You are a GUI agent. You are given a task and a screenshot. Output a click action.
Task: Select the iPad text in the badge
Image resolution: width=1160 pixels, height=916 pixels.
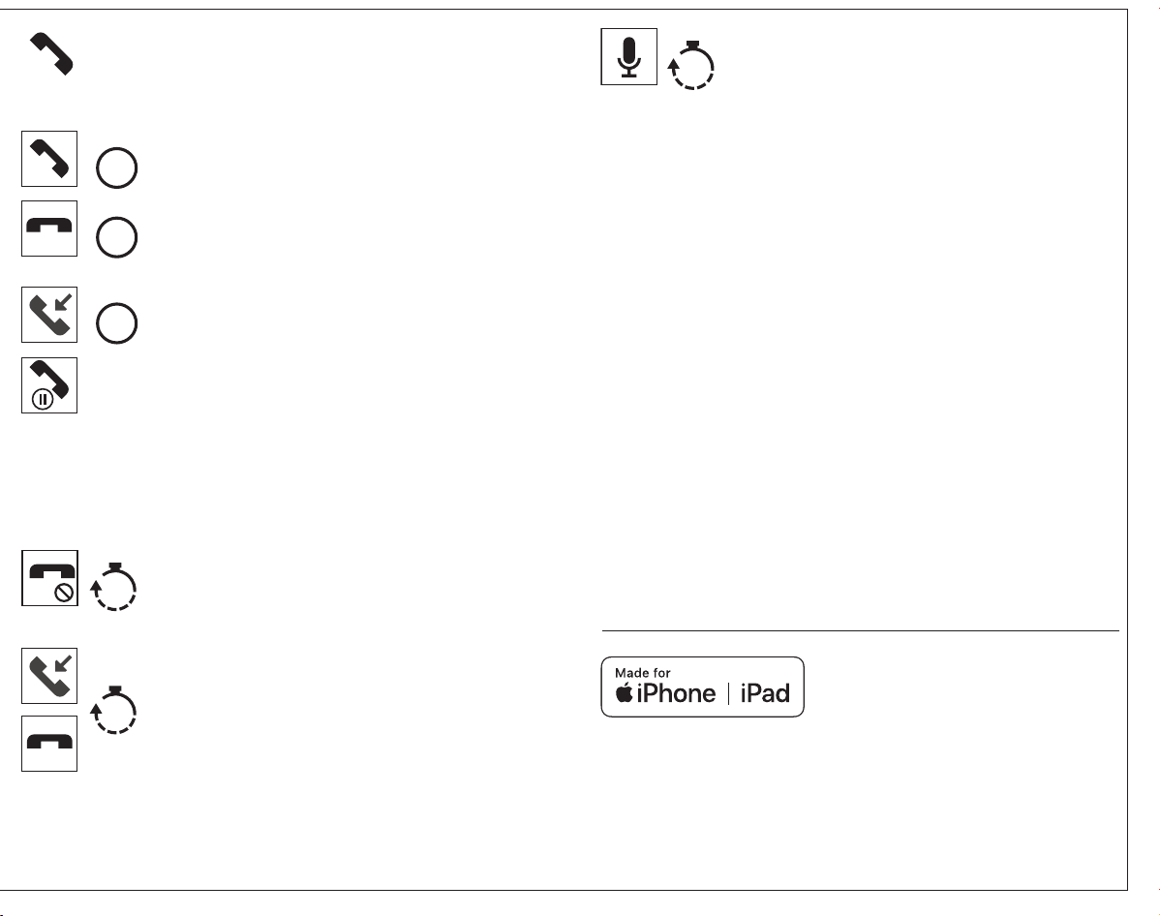coord(765,693)
